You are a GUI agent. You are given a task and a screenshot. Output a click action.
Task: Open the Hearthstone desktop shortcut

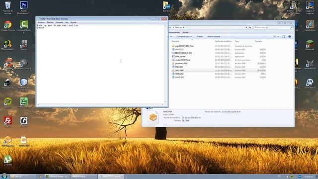[x=310, y=26]
